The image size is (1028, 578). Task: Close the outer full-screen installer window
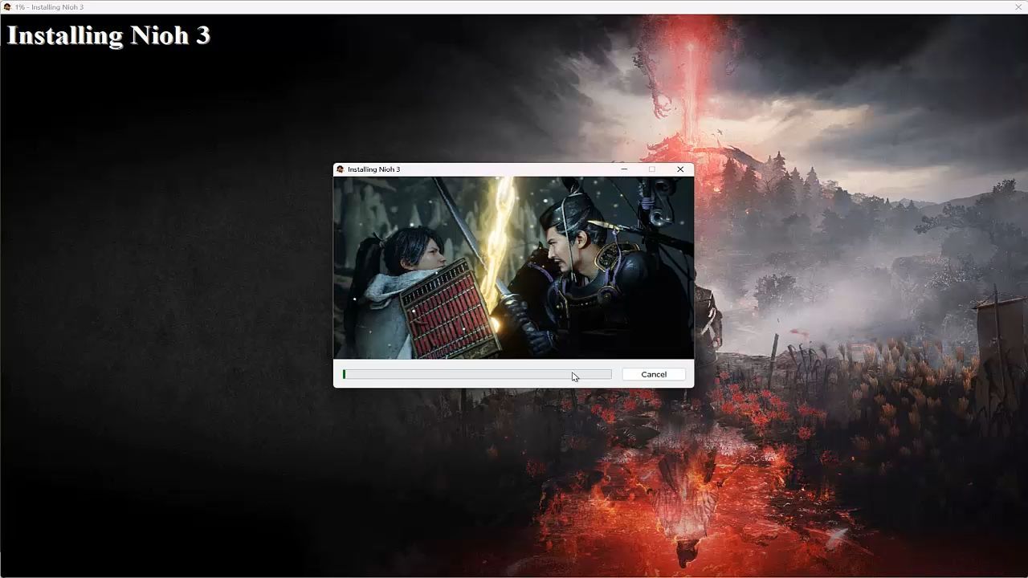(x=1018, y=7)
